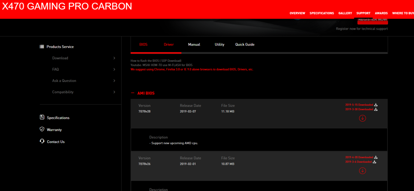Open the Quick Guide tab
This screenshot has height=191, width=414.
[x=245, y=45]
